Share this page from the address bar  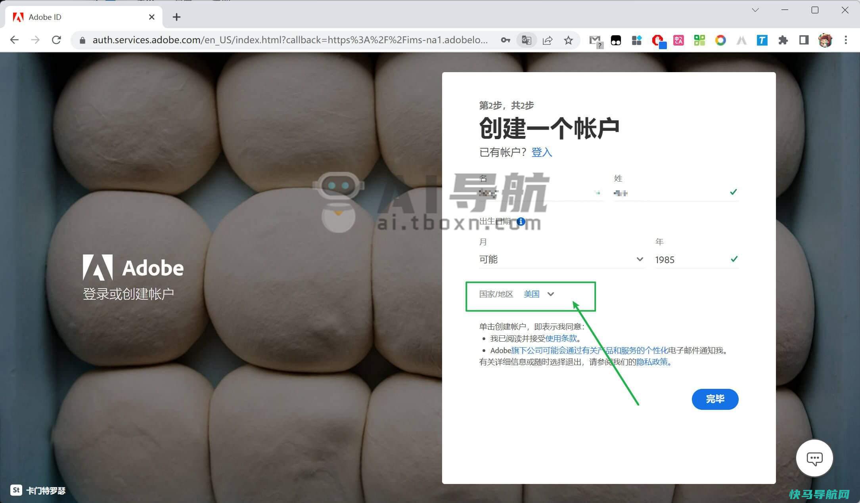pyautogui.click(x=548, y=40)
